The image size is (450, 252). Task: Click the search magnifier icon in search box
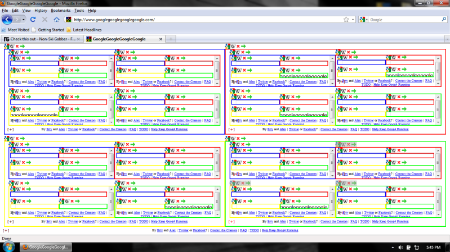(x=443, y=19)
